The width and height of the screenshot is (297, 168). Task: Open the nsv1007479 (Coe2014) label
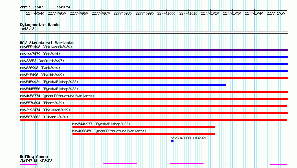click(x=40, y=54)
